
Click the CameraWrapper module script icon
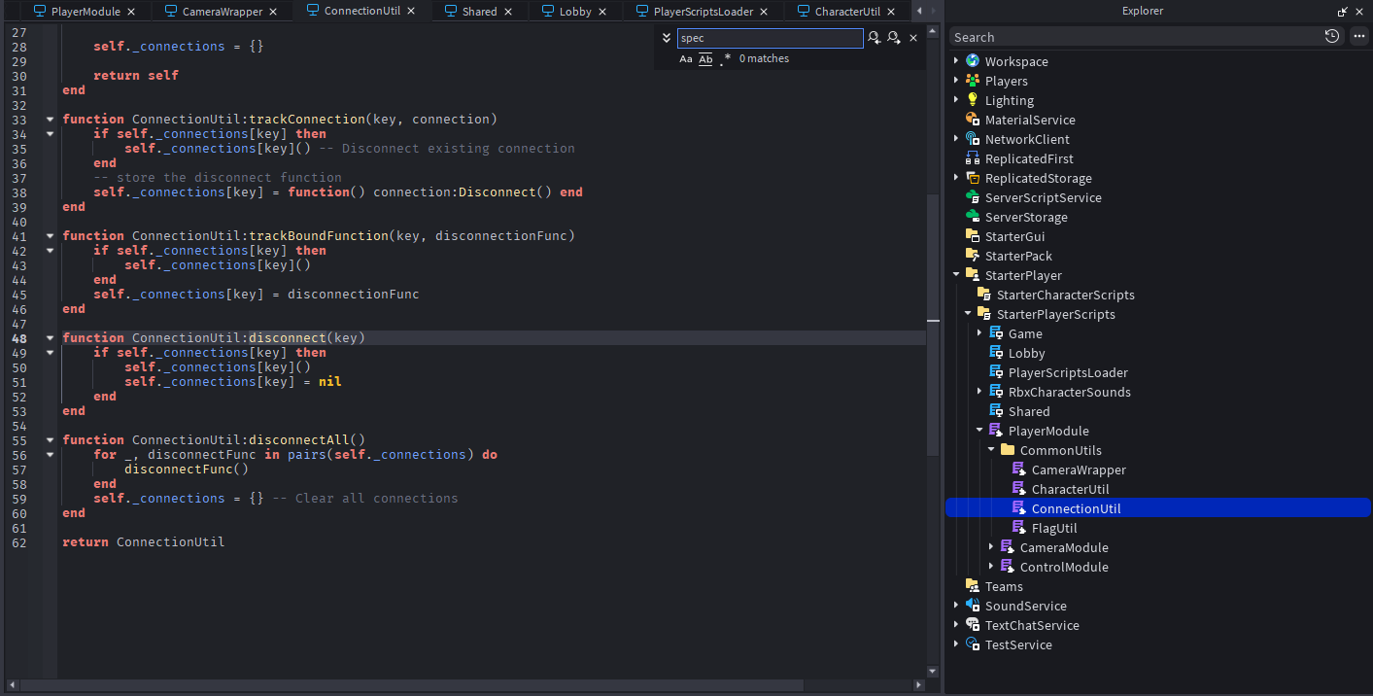(x=1019, y=469)
